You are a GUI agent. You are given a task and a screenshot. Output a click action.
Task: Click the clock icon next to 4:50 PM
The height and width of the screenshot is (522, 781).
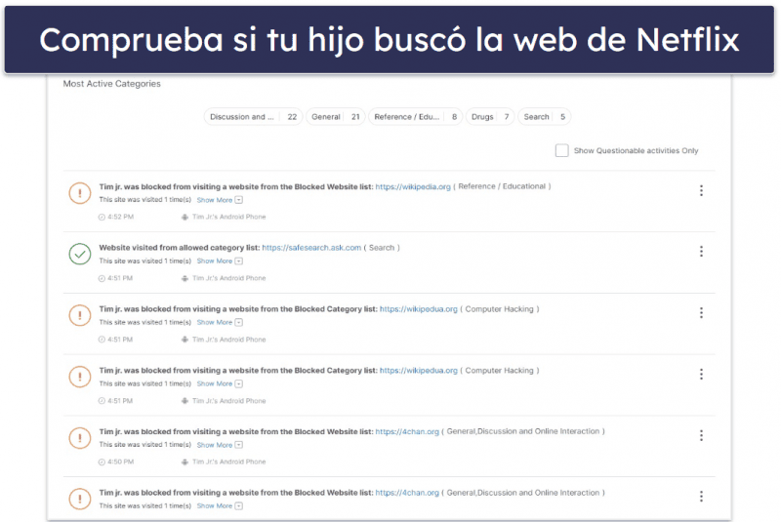102,462
